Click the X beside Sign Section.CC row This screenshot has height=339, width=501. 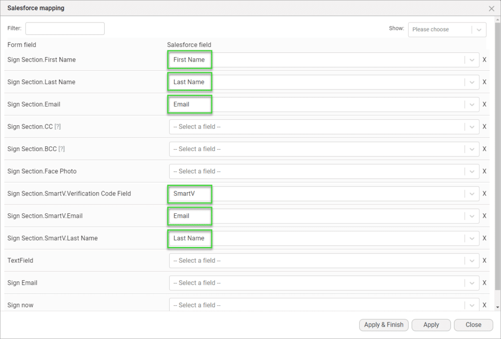484,127
